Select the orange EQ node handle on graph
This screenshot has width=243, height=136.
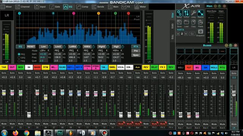pyautogui.click(x=99, y=14)
